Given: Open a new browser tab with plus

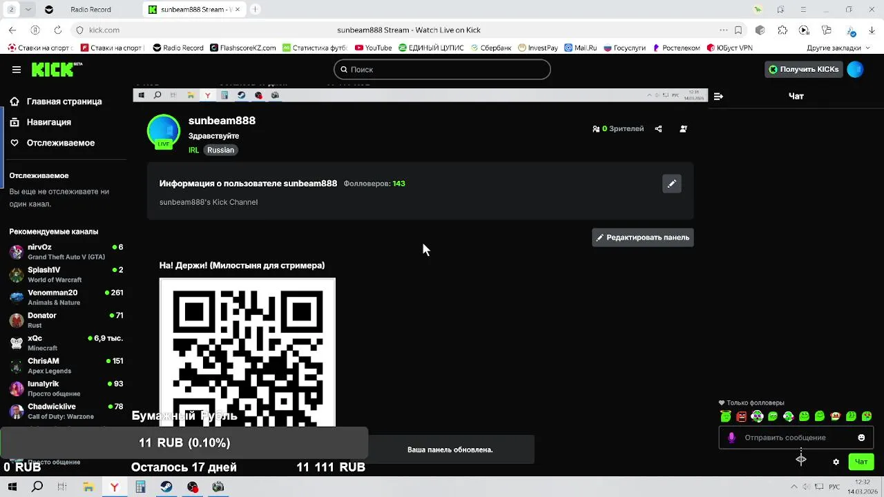Looking at the screenshot, I should 255,10.
